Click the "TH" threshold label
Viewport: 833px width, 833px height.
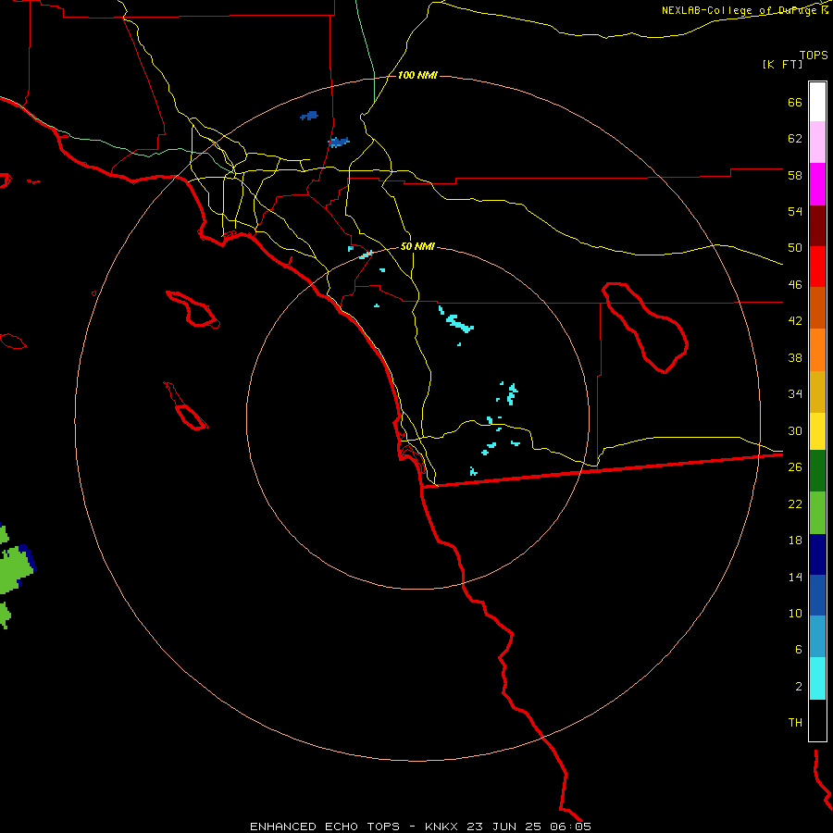pyautogui.click(x=795, y=723)
